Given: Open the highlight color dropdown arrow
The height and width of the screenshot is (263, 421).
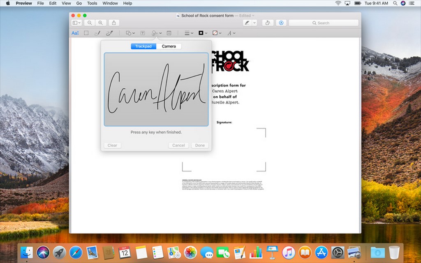Looking at the screenshot, I should tap(254, 23).
